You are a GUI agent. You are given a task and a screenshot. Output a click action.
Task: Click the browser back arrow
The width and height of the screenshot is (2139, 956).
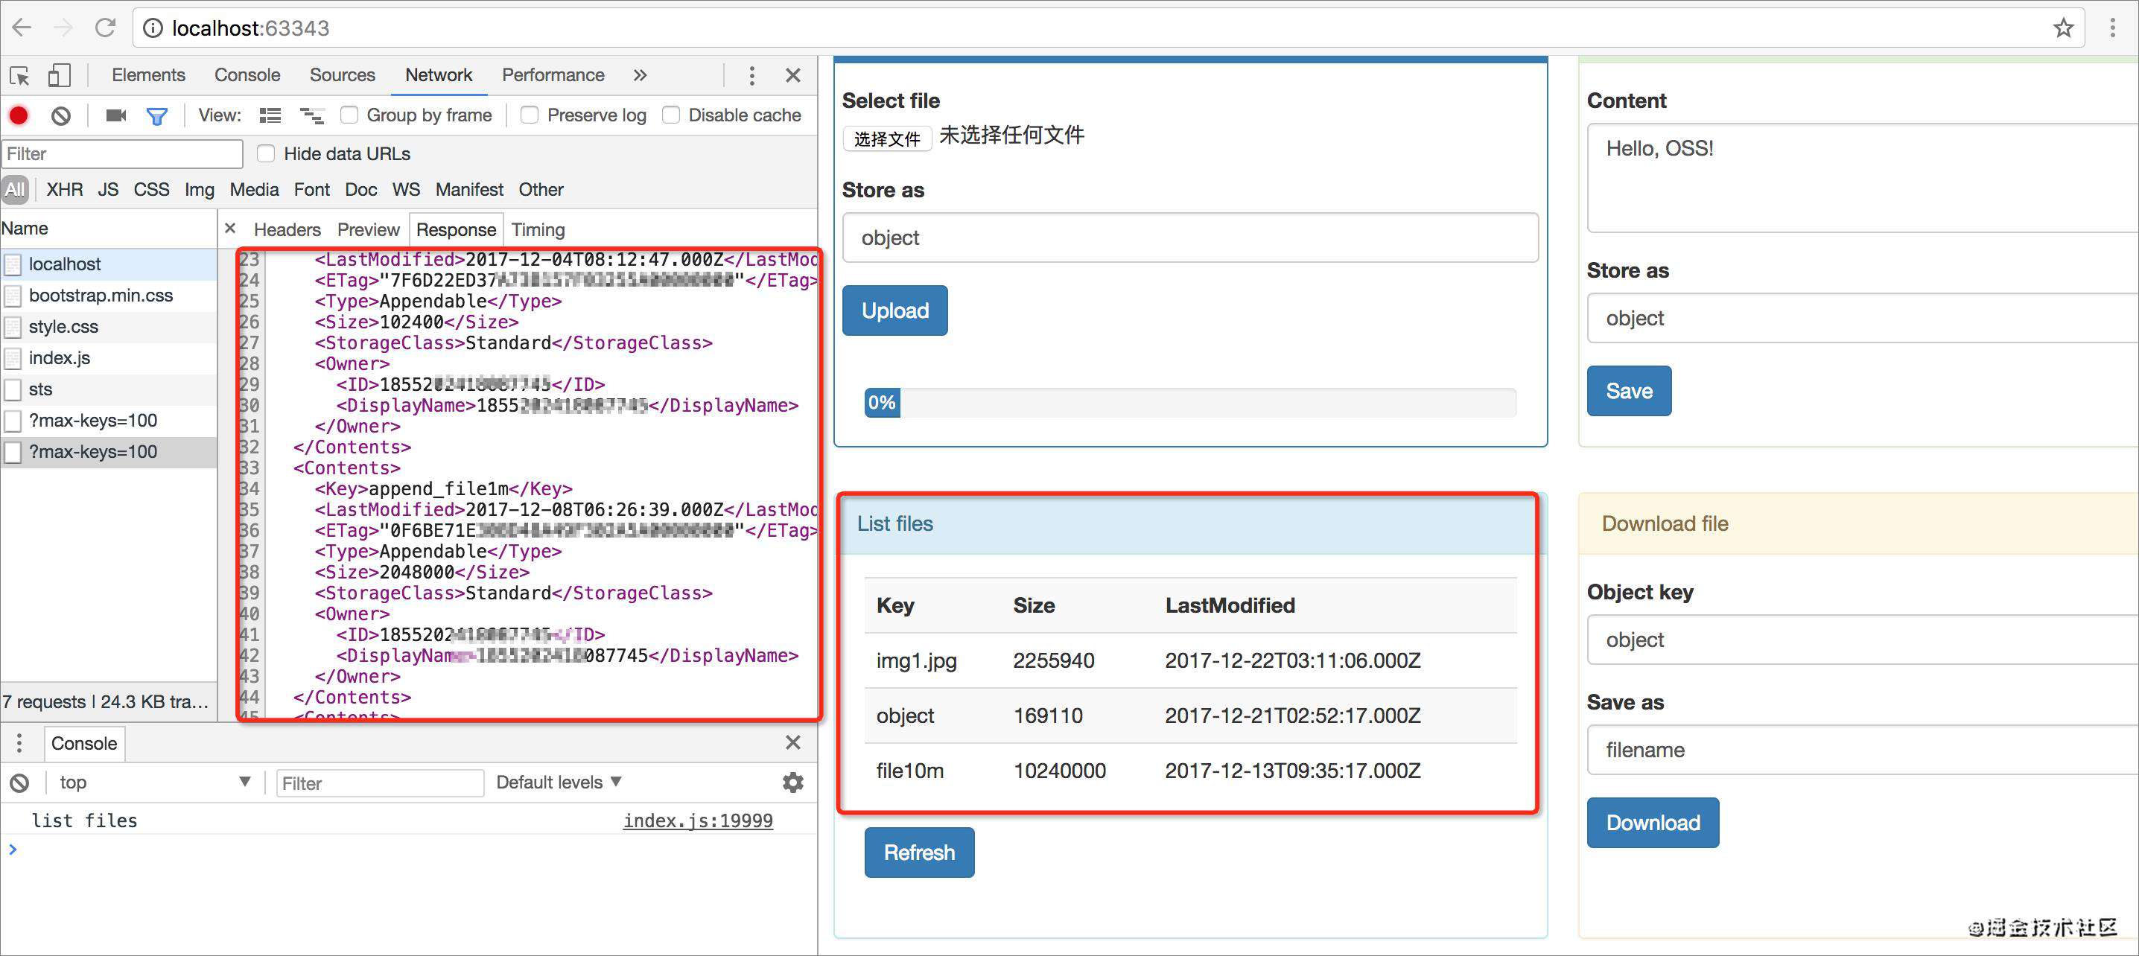tap(22, 28)
